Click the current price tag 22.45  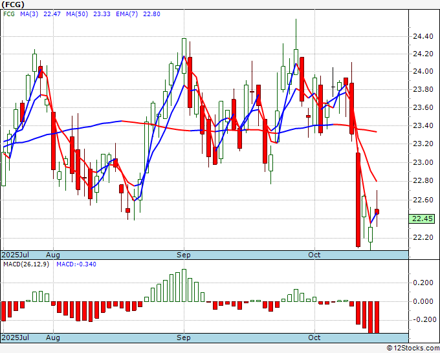tap(422, 219)
